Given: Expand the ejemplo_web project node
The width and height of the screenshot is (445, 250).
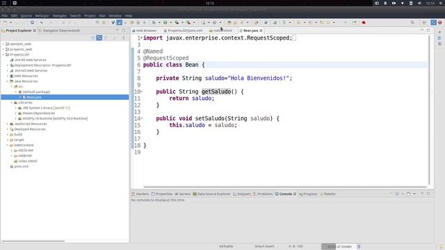Looking at the screenshot, I should [x=3, y=44].
